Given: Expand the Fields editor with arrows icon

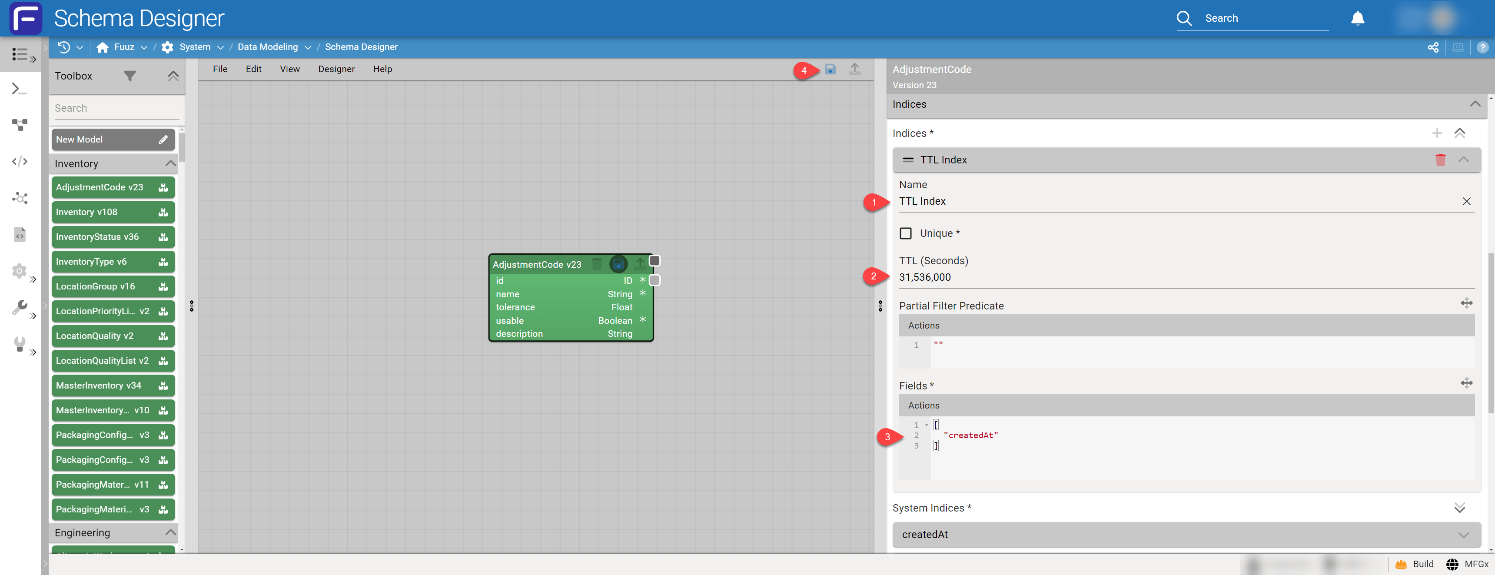Looking at the screenshot, I should [x=1467, y=383].
